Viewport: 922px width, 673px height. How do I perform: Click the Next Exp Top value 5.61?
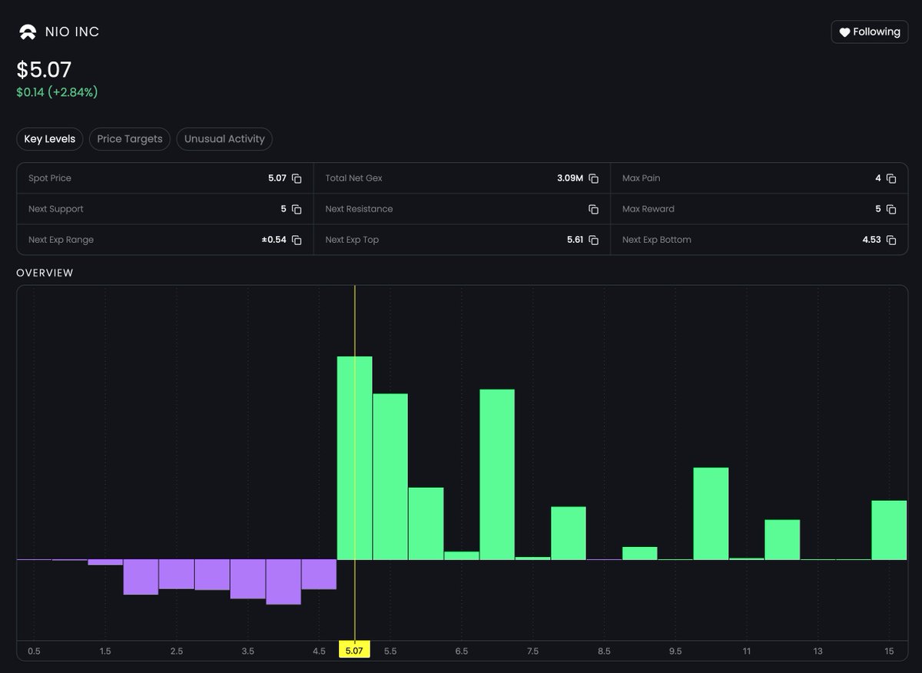click(575, 240)
